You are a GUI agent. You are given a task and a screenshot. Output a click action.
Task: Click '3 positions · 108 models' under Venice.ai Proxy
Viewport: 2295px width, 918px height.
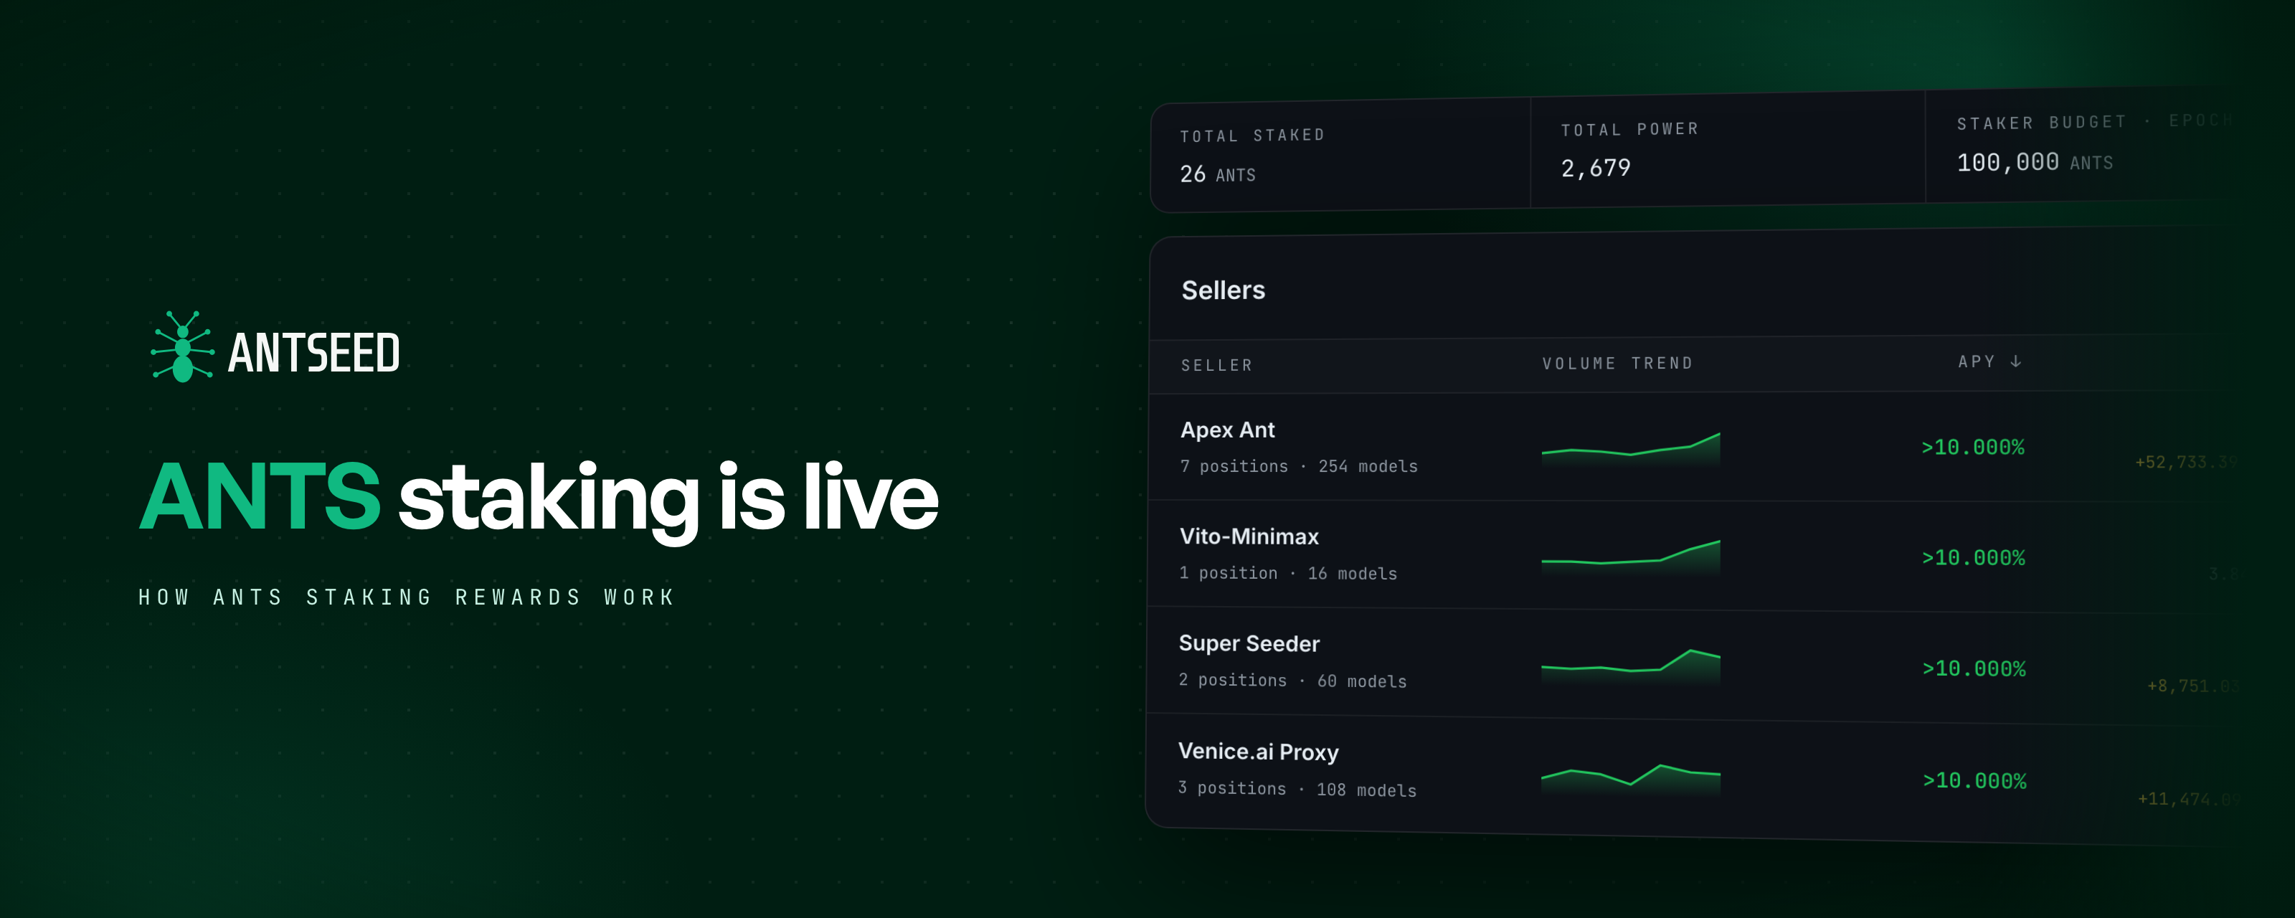(1296, 789)
